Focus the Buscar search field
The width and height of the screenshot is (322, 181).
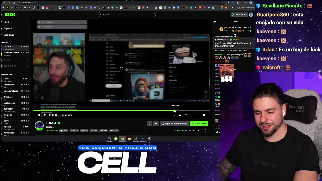click(127, 14)
